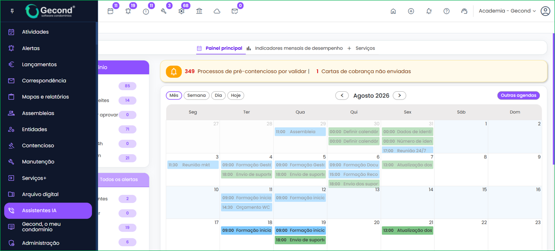Open Assembleias in the sidebar
The height and width of the screenshot is (251, 555).
(48, 113)
